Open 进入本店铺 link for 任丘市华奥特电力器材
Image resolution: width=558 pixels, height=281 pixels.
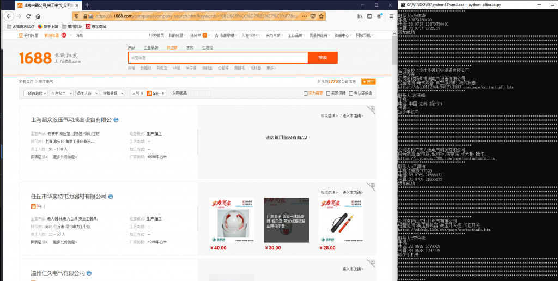coord(353,192)
